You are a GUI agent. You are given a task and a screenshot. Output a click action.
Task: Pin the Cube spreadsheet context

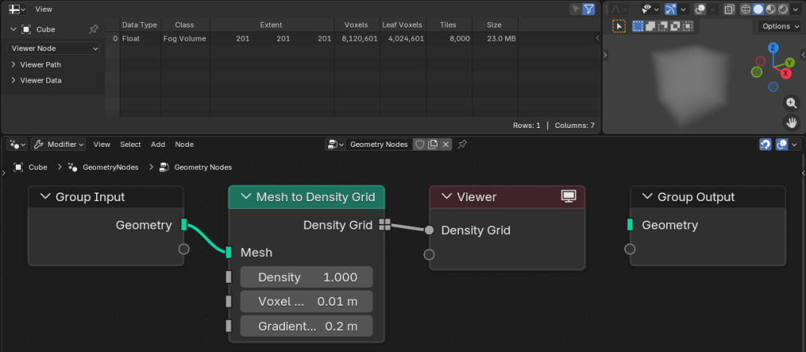coord(94,29)
